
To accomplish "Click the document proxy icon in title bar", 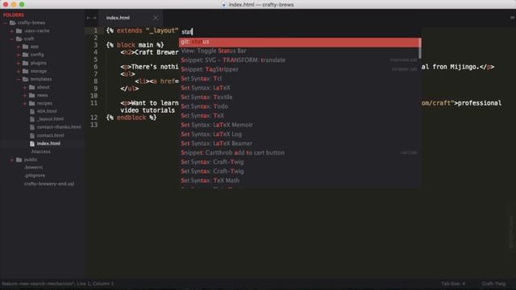I will (x=224, y=5).
